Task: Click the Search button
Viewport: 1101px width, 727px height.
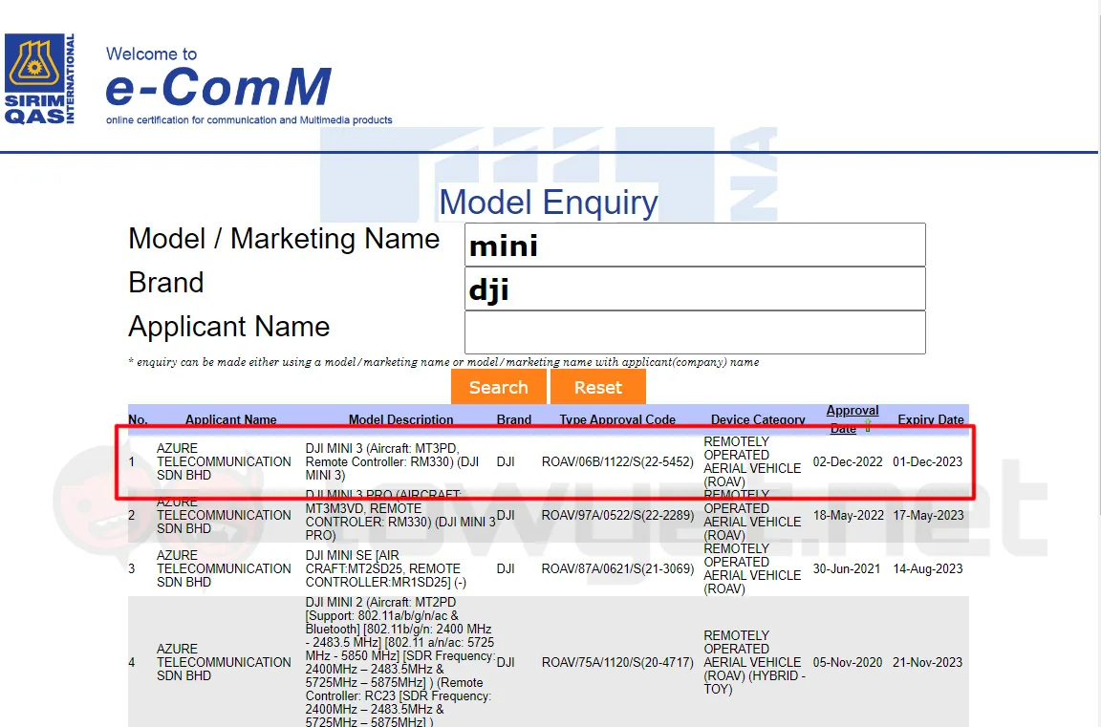Action: tap(499, 387)
